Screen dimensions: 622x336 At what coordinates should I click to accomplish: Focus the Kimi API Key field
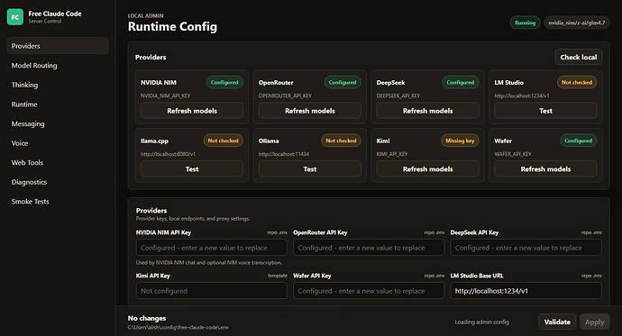pos(212,291)
